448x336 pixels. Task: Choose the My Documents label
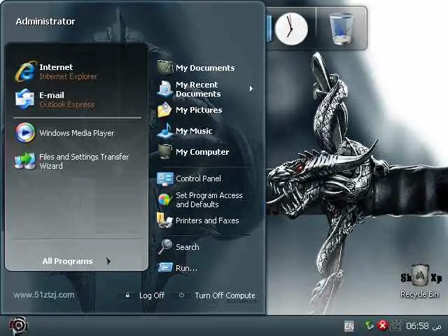click(x=205, y=68)
